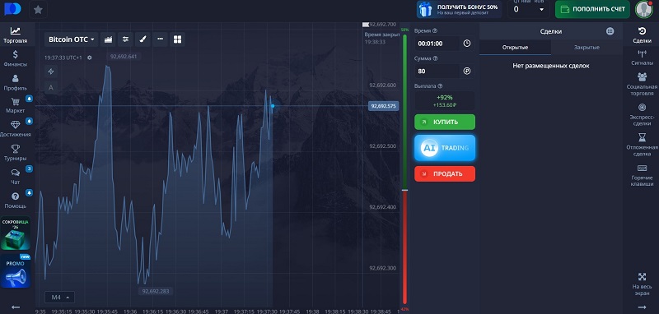Click ПОПОЛНИТЬ СЧЕТ deposit button
659x314 pixels.
[x=592, y=9]
